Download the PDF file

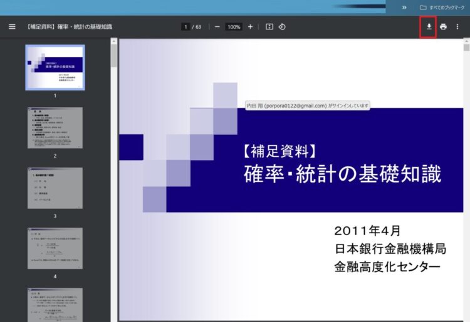click(429, 27)
